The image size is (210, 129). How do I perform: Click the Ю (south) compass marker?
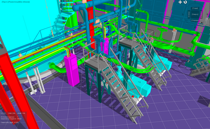(x=195, y=27)
